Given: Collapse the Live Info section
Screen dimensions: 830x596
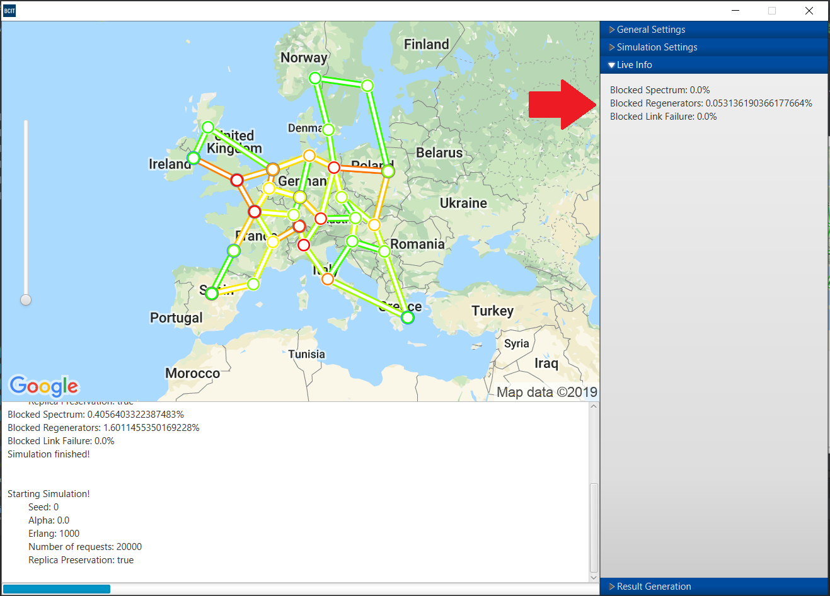Looking at the screenshot, I should [713, 65].
